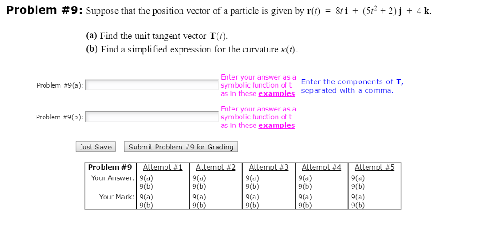Click the "Your Answer:" row label

[x=113, y=178]
